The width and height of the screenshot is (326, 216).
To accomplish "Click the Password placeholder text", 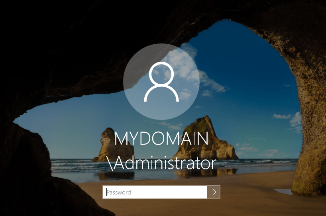I will 119,192.
